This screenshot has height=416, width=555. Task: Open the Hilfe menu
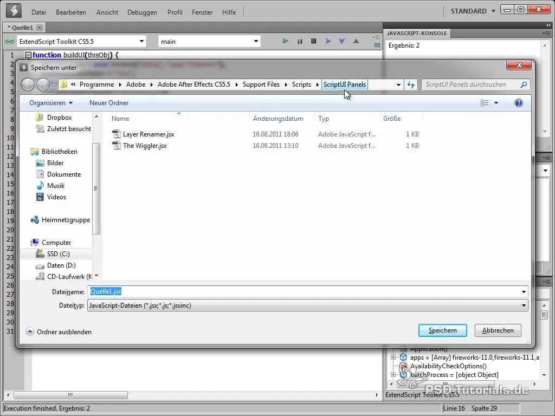[229, 12]
